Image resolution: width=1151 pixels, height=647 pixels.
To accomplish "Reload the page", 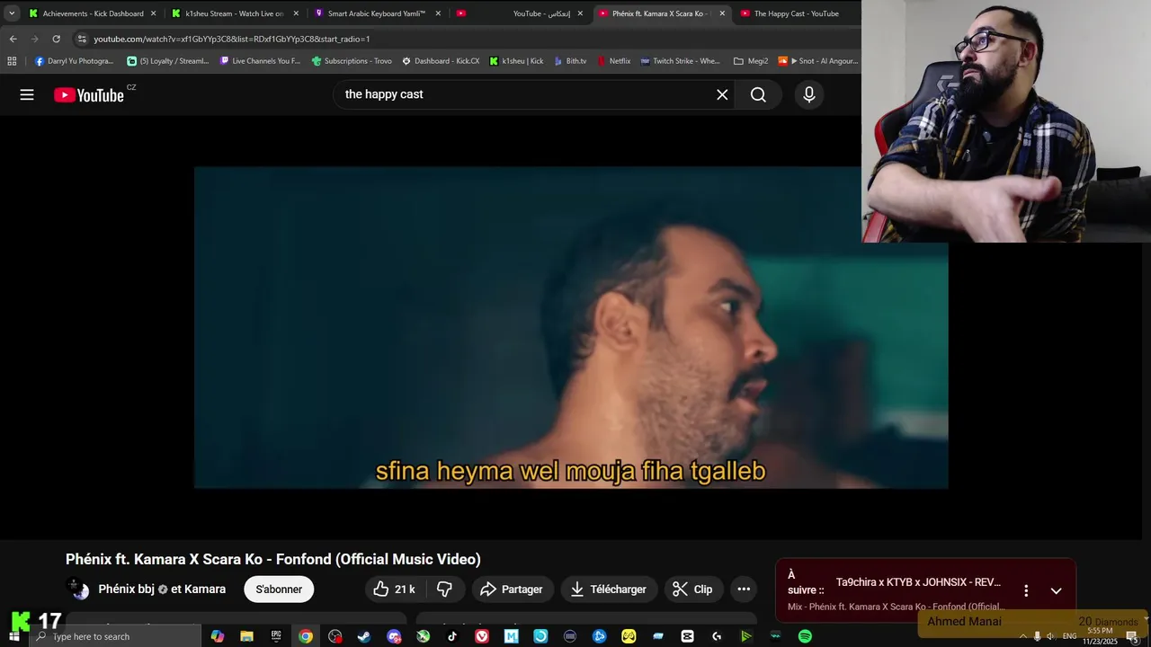I will (x=56, y=39).
